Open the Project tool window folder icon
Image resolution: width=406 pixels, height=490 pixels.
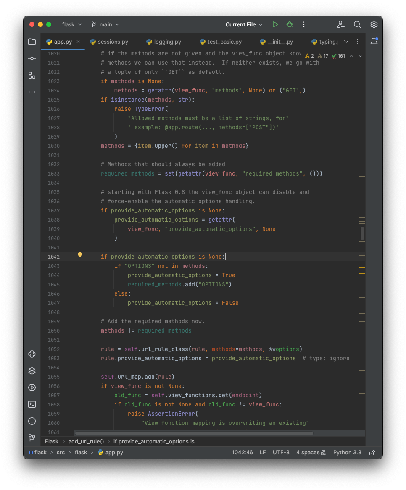pyautogui.click(x=32, y=42)
